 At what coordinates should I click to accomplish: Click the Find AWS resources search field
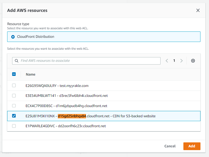tap(88, 61)
